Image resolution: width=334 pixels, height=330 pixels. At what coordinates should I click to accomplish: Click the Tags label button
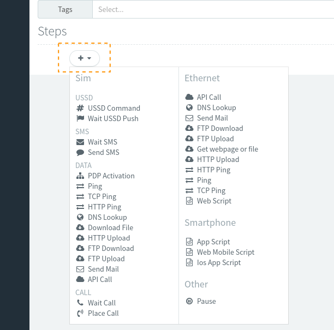(65, 9)
